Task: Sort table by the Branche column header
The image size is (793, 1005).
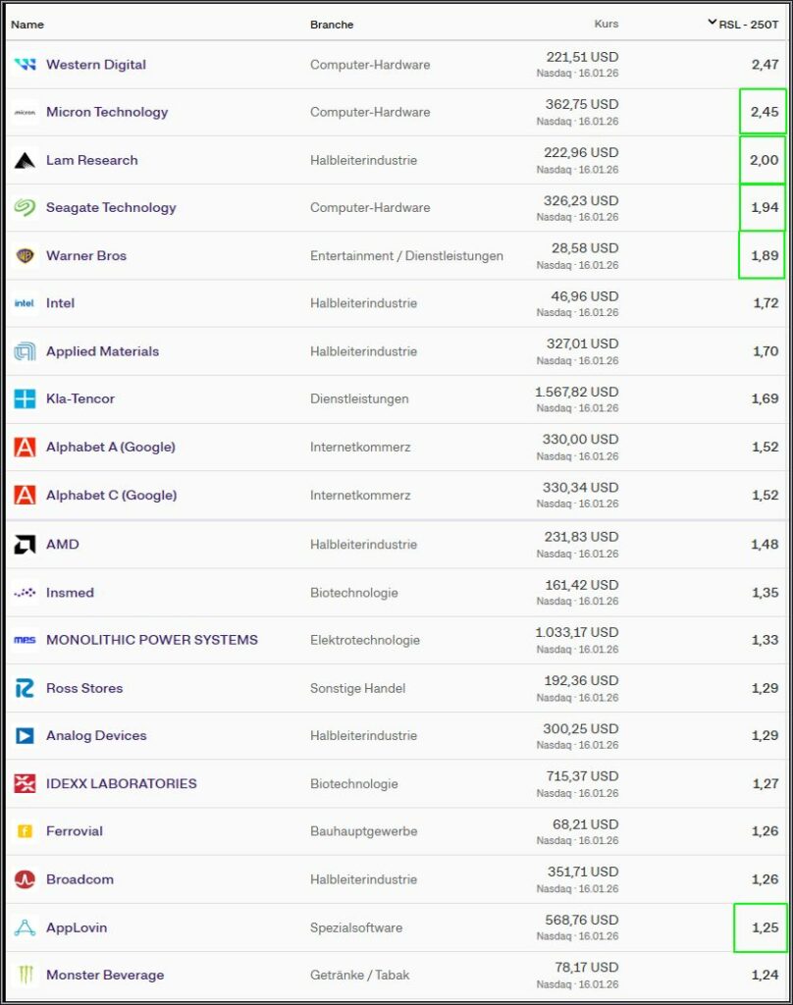Action: point(332,25)
